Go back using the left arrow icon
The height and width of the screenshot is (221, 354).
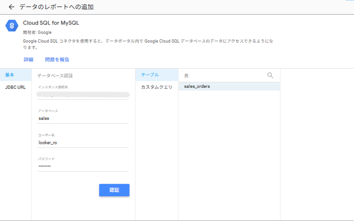pos(11,7)
